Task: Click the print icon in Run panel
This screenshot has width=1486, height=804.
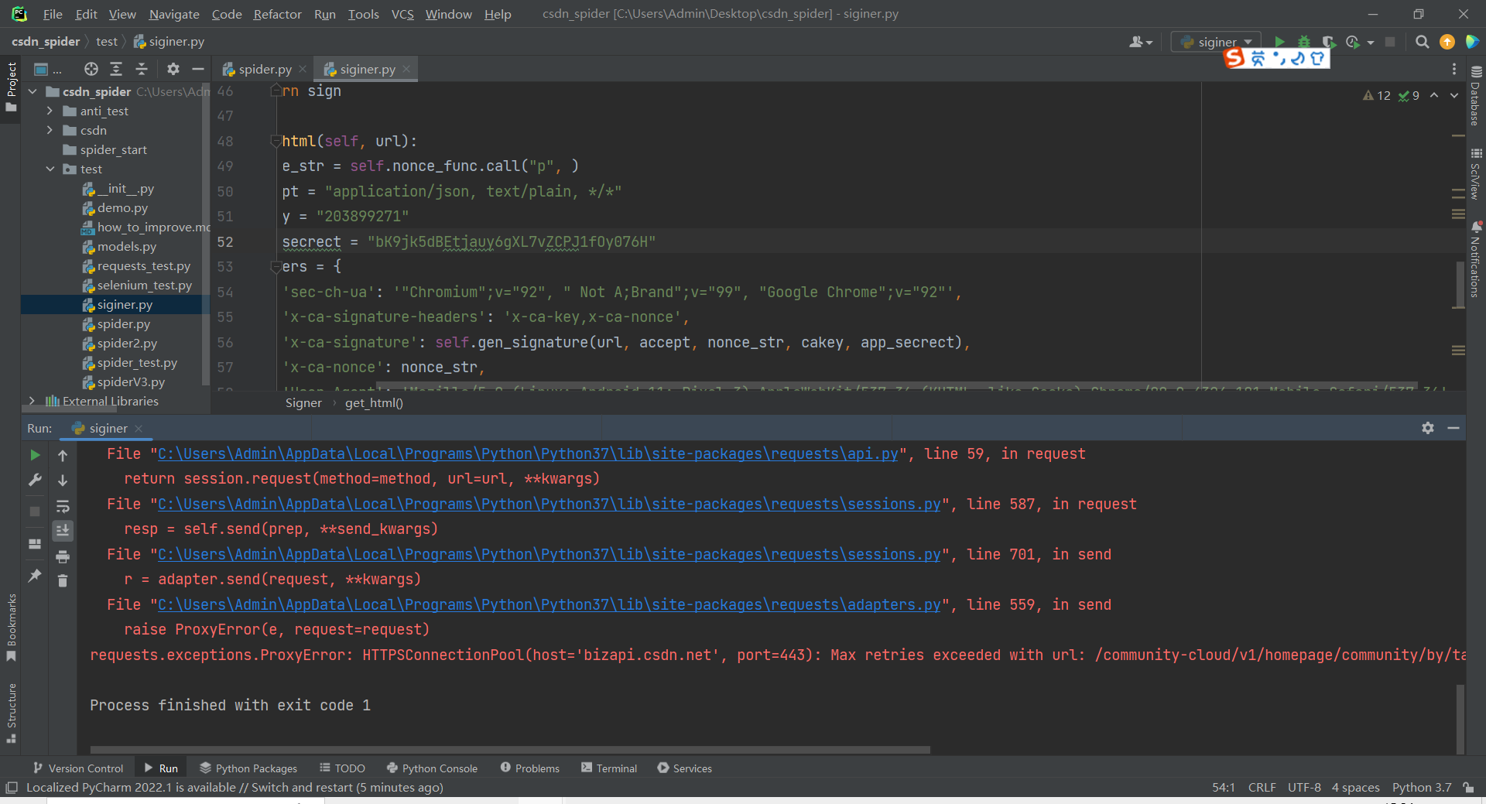Action: click(63, 556)
